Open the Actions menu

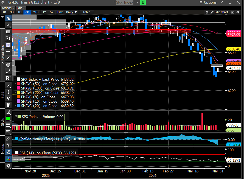coord(7,8)
